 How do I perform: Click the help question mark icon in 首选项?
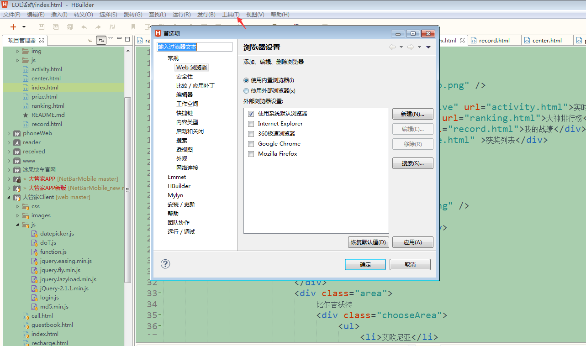(x=165, y=264)
